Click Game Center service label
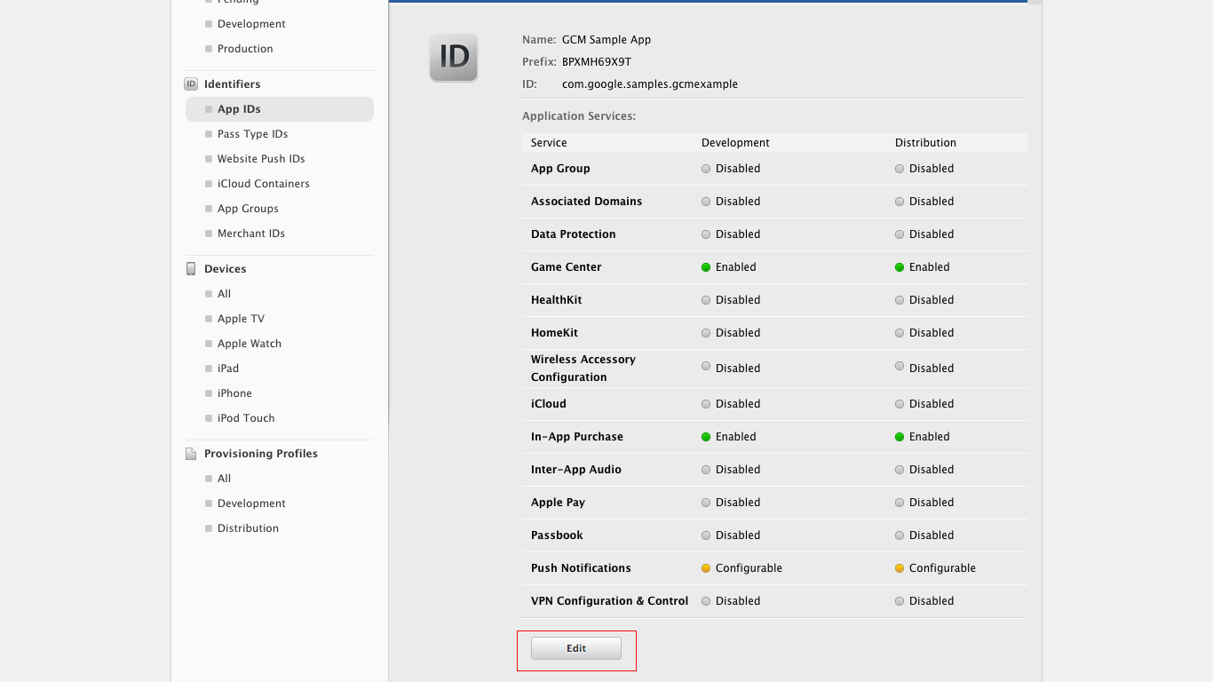This screenshot has height=682, width=1213. pos(566,267)
